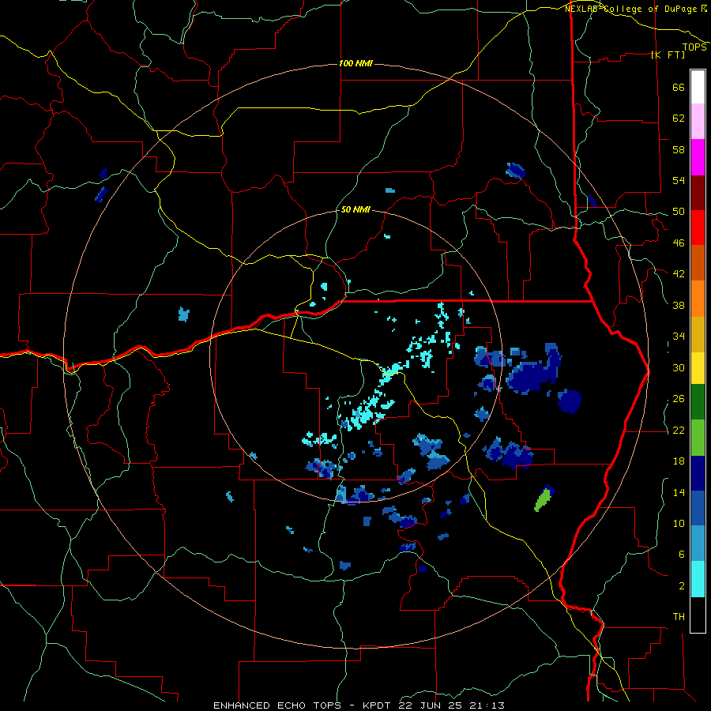Click the 66 legend value
This screenshot has width=711, height=711.
[x=679, y=88]
